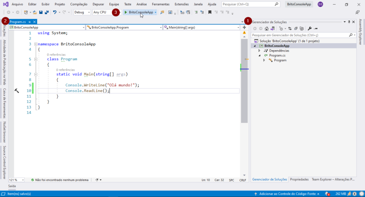This screenshot has width=365, height=197.
Task: Click the Home icon in Solution Explorer
Action: tap(267, 28)
